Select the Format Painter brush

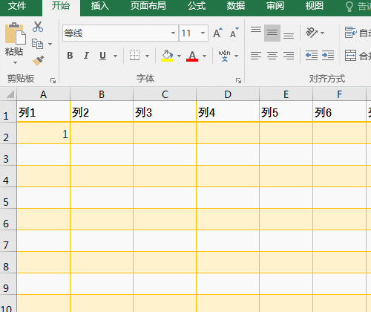pyautogui.click(x=38, y=60)
